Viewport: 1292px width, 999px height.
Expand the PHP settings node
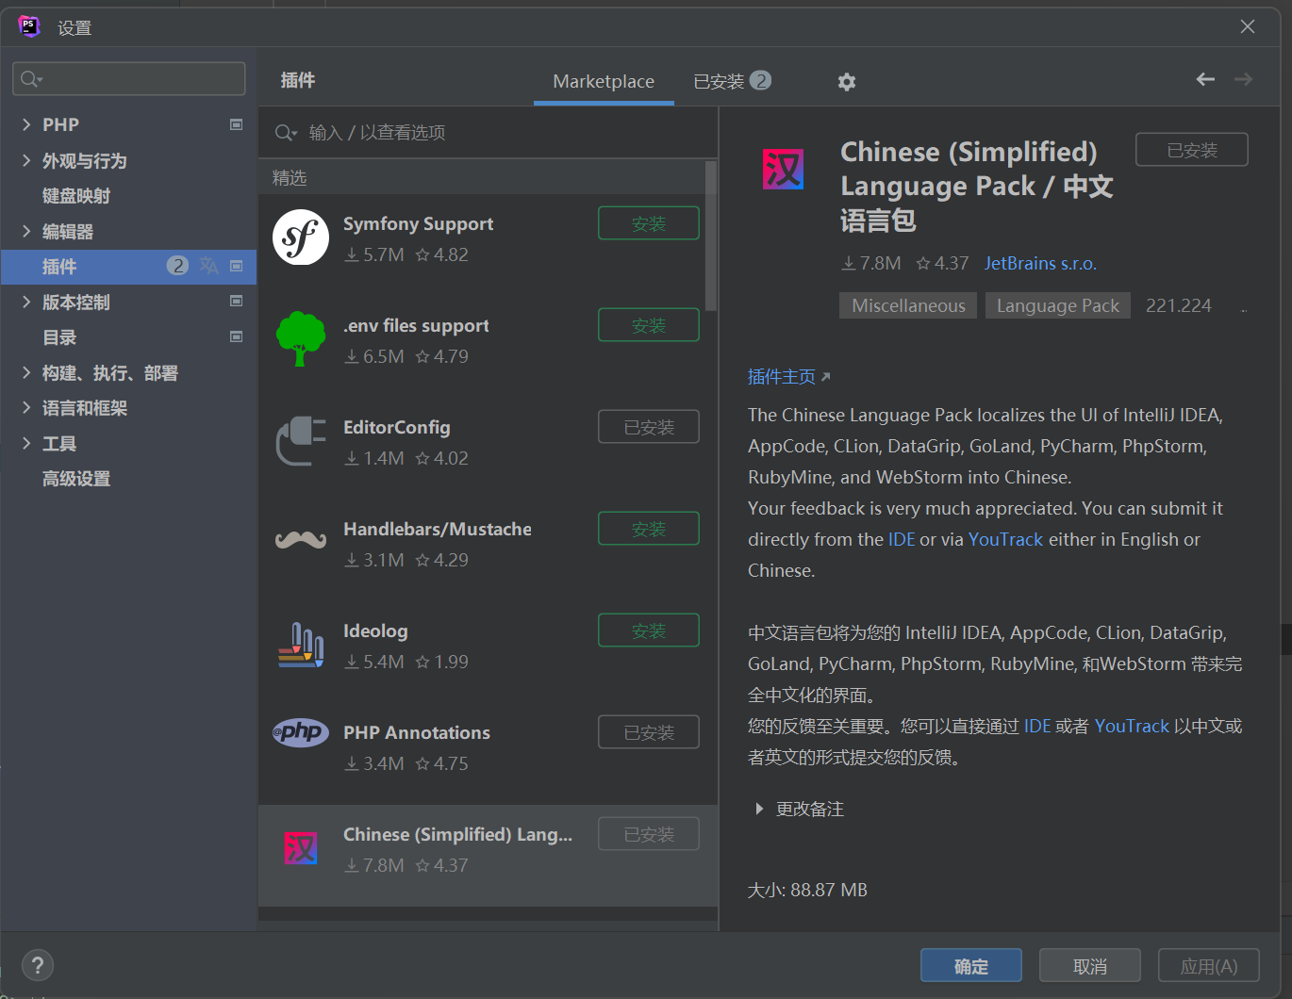tap(26, 124)
